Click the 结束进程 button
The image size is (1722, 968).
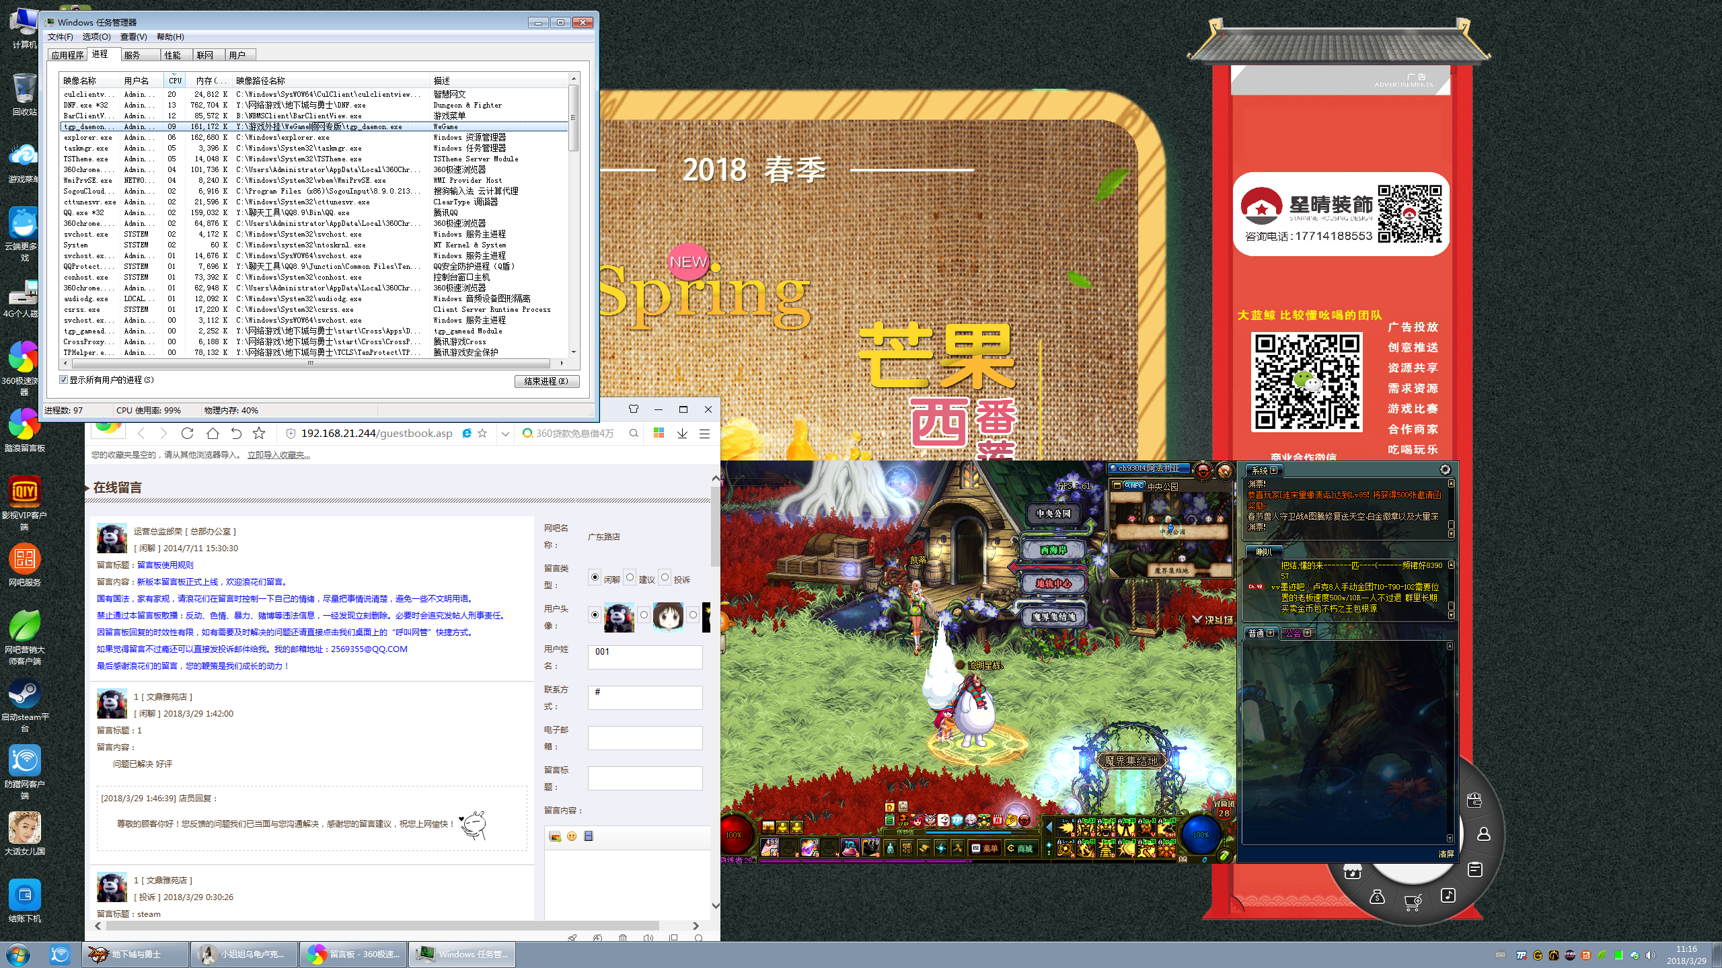coord(546,381)
